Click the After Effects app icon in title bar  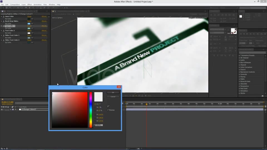tap(1, 1)
